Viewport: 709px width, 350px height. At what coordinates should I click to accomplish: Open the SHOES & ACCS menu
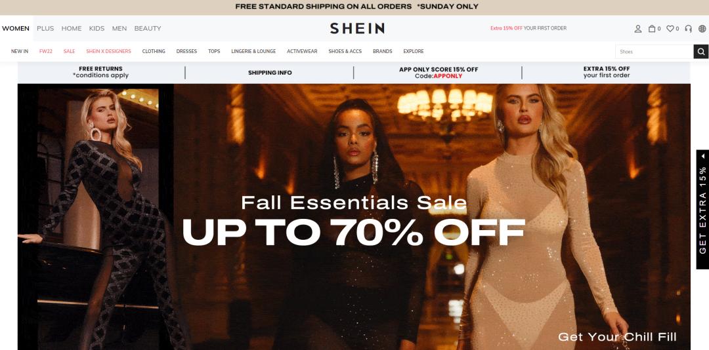[345, 52]
